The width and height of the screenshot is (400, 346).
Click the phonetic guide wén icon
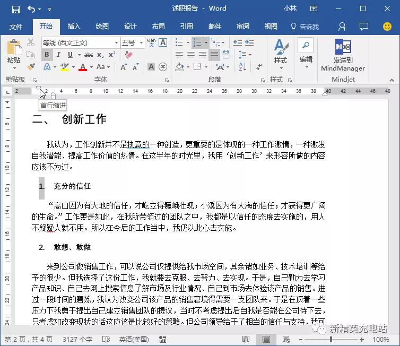point(151,42)
